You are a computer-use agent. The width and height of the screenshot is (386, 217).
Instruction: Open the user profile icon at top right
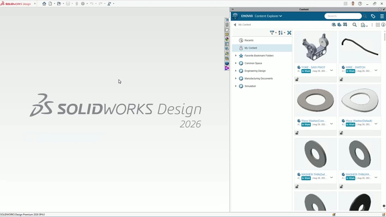[353, 4]
